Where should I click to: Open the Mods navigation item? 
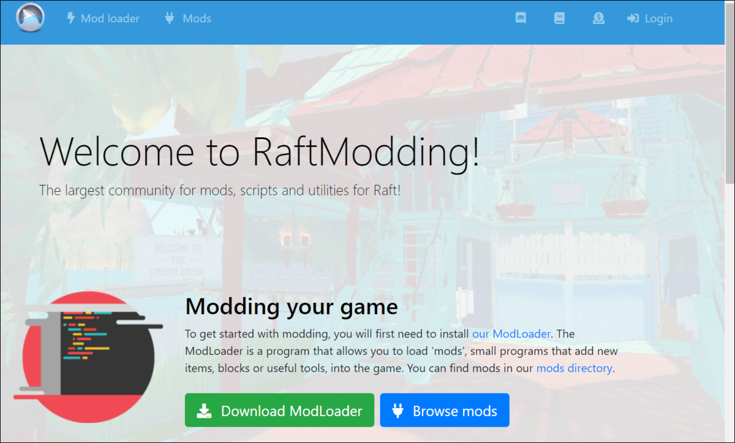188,18
